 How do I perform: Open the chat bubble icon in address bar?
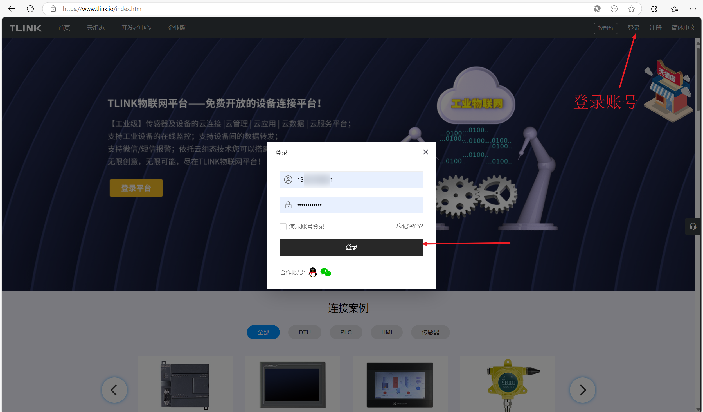point(614,9)
